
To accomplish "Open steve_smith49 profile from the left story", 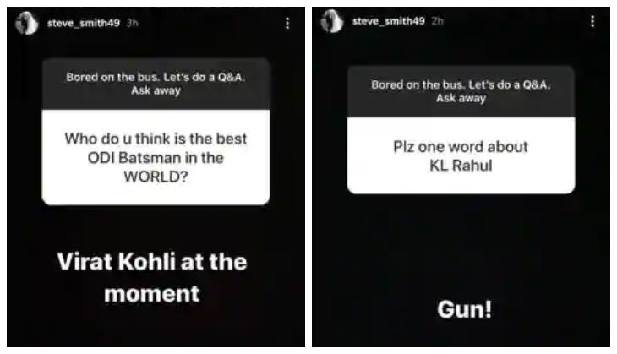I will pos(84,23).
